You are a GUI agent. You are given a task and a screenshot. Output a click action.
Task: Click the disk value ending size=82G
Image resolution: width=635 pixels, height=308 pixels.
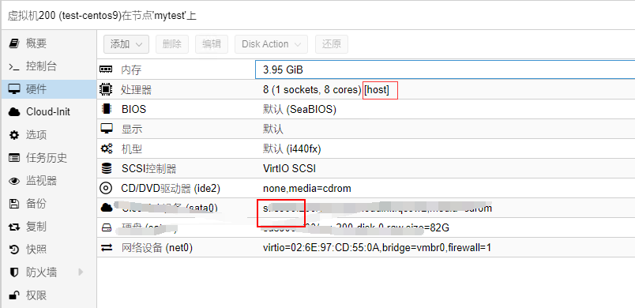(x=356, y=228)
